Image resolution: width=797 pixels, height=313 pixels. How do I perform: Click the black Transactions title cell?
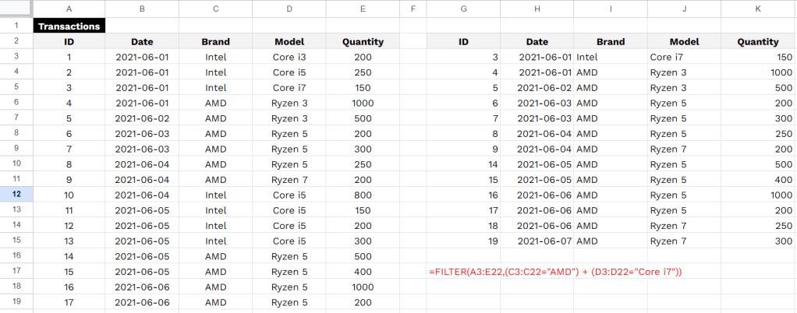69,26
